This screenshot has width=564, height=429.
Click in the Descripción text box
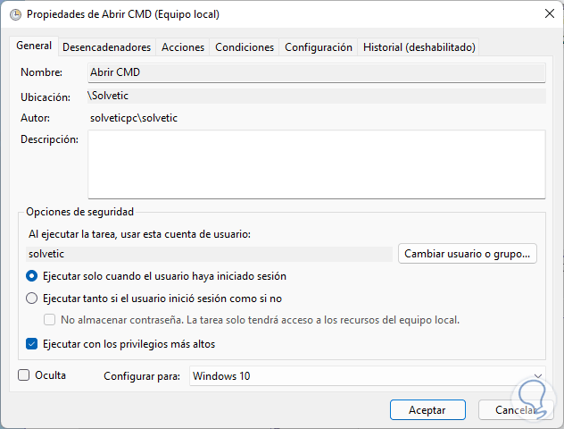(x=316, y=164)
